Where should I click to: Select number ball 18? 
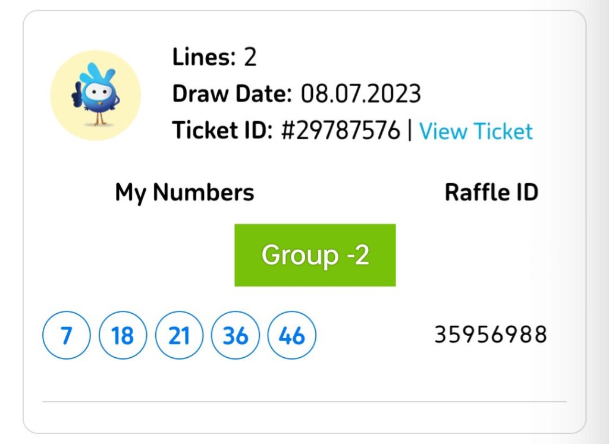click(123, 336)
